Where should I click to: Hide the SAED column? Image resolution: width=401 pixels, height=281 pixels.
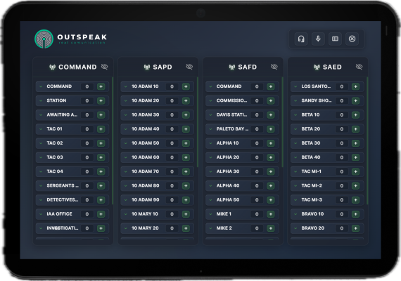359,67
